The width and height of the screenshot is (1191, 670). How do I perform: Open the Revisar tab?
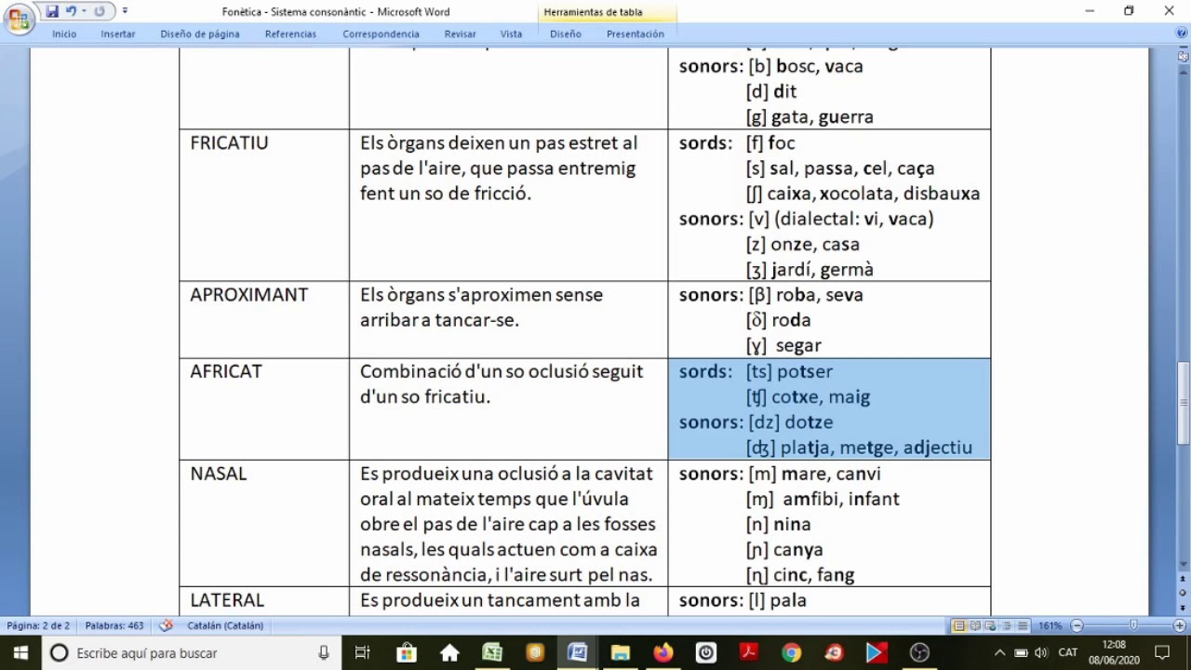pyautogui.click(x=460, y=33)
